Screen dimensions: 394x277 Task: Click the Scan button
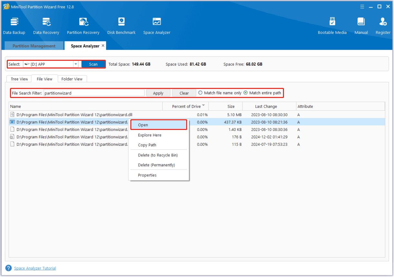[x=93, y=64]
